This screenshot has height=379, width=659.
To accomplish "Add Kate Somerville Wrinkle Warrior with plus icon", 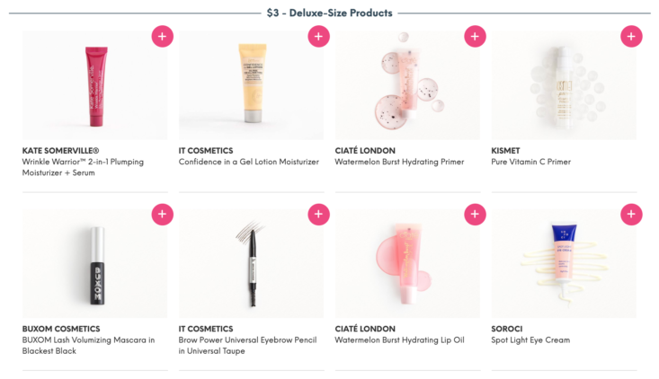I will pos(162,37).
